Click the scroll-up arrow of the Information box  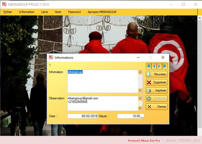pos(140,72)
